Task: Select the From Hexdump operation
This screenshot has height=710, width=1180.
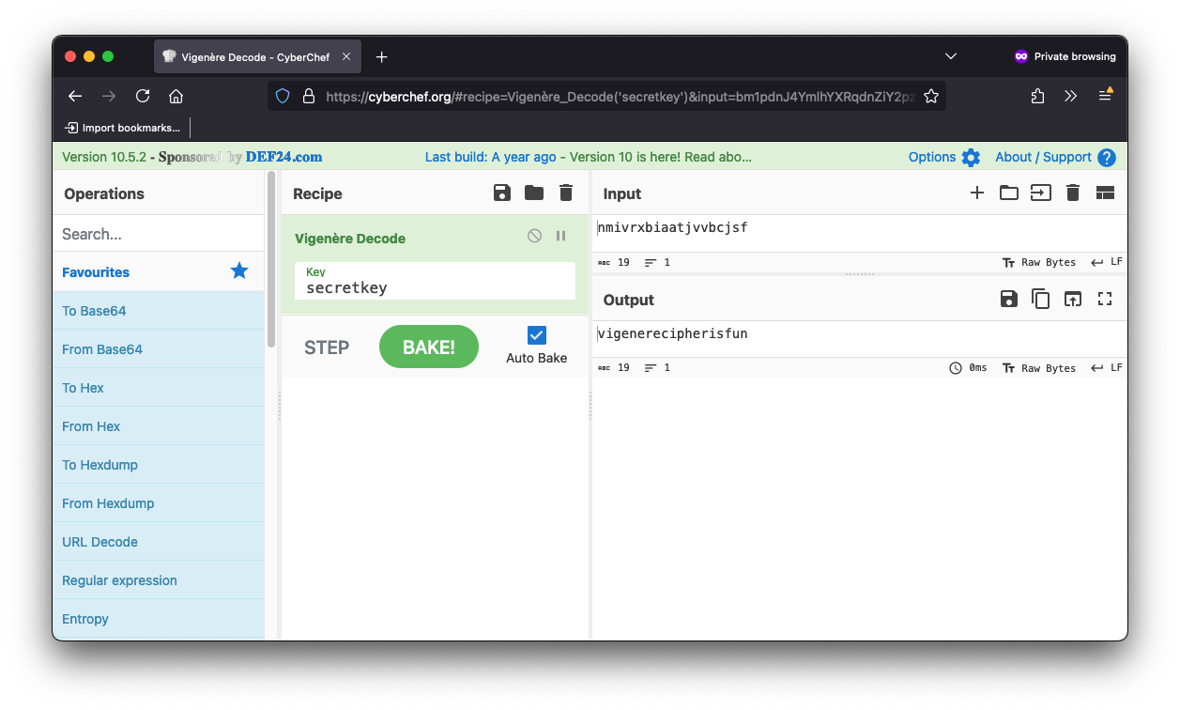Action: [x=159, y=503]
